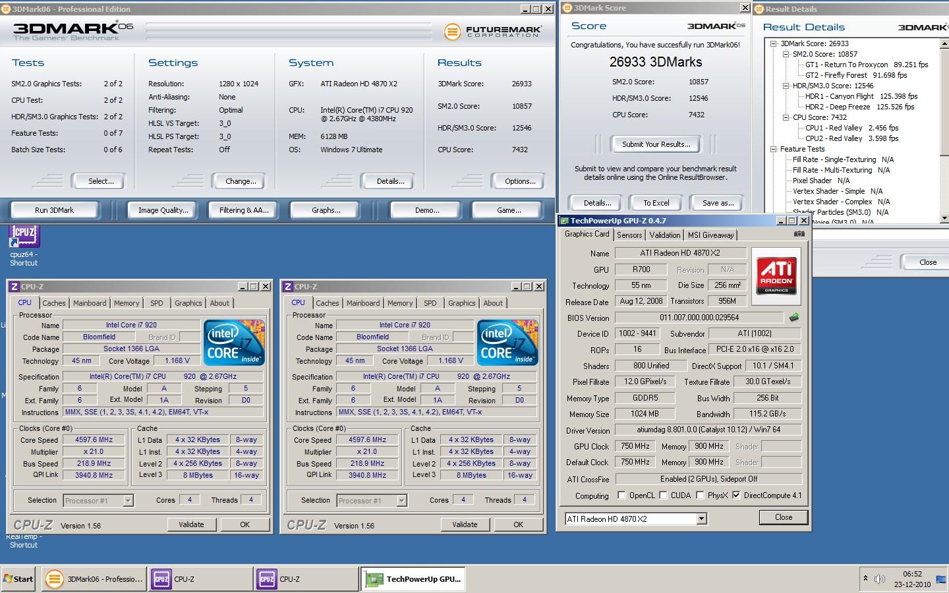Click the ATI Radeon logo in GPU-Z
The width and height of the screenshot is (949, 593).
click(x=776, y=276)
